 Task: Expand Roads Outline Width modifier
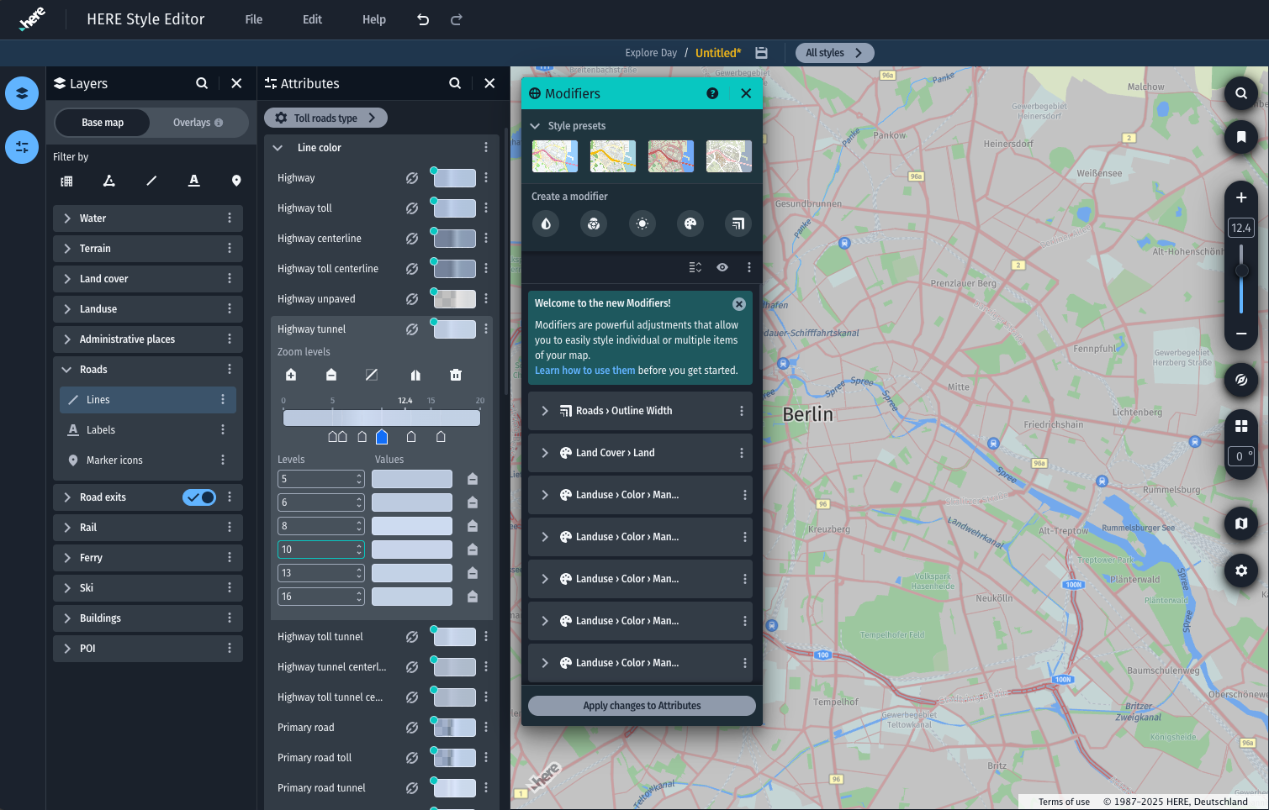coord(545,411)
